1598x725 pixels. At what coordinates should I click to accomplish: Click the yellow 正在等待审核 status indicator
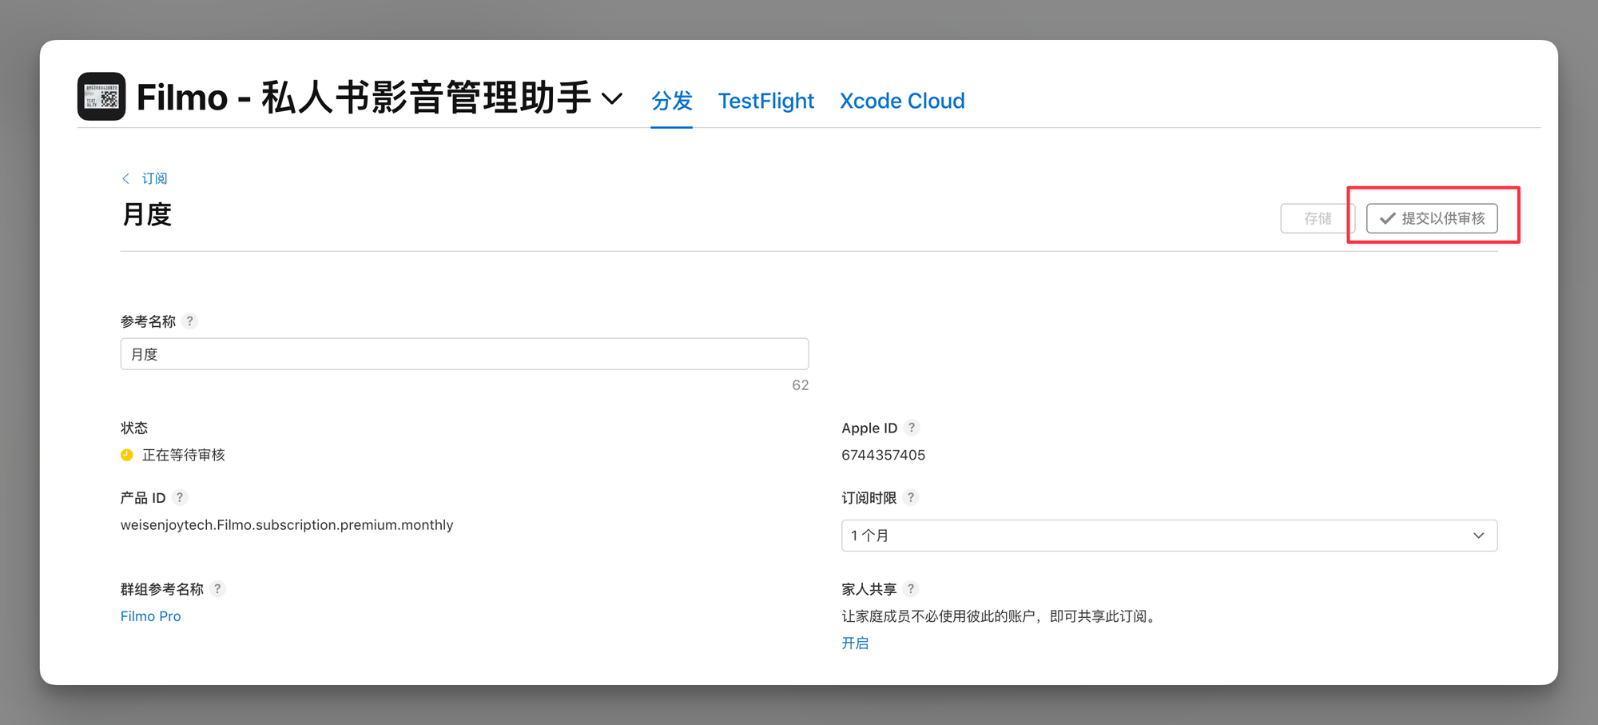(127, 455)
